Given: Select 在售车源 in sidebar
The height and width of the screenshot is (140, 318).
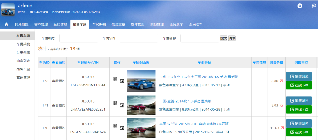Looking at the screenshot, I should 17,36.
